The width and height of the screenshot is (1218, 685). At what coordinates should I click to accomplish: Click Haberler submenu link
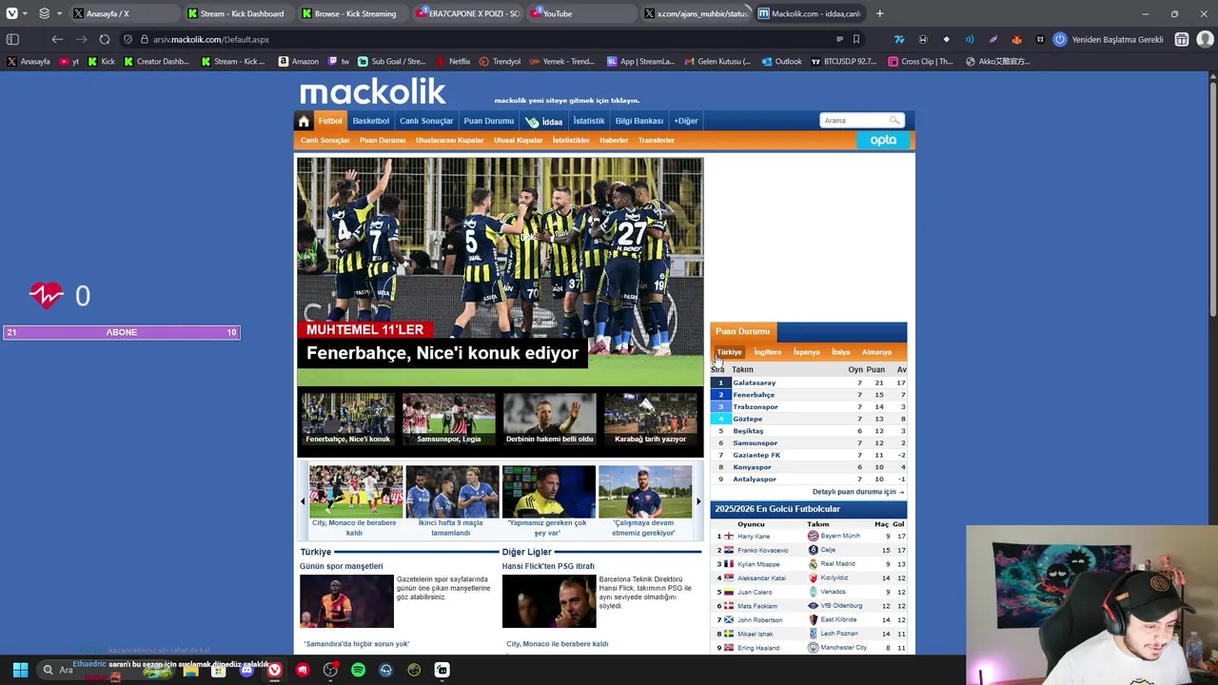614,140
